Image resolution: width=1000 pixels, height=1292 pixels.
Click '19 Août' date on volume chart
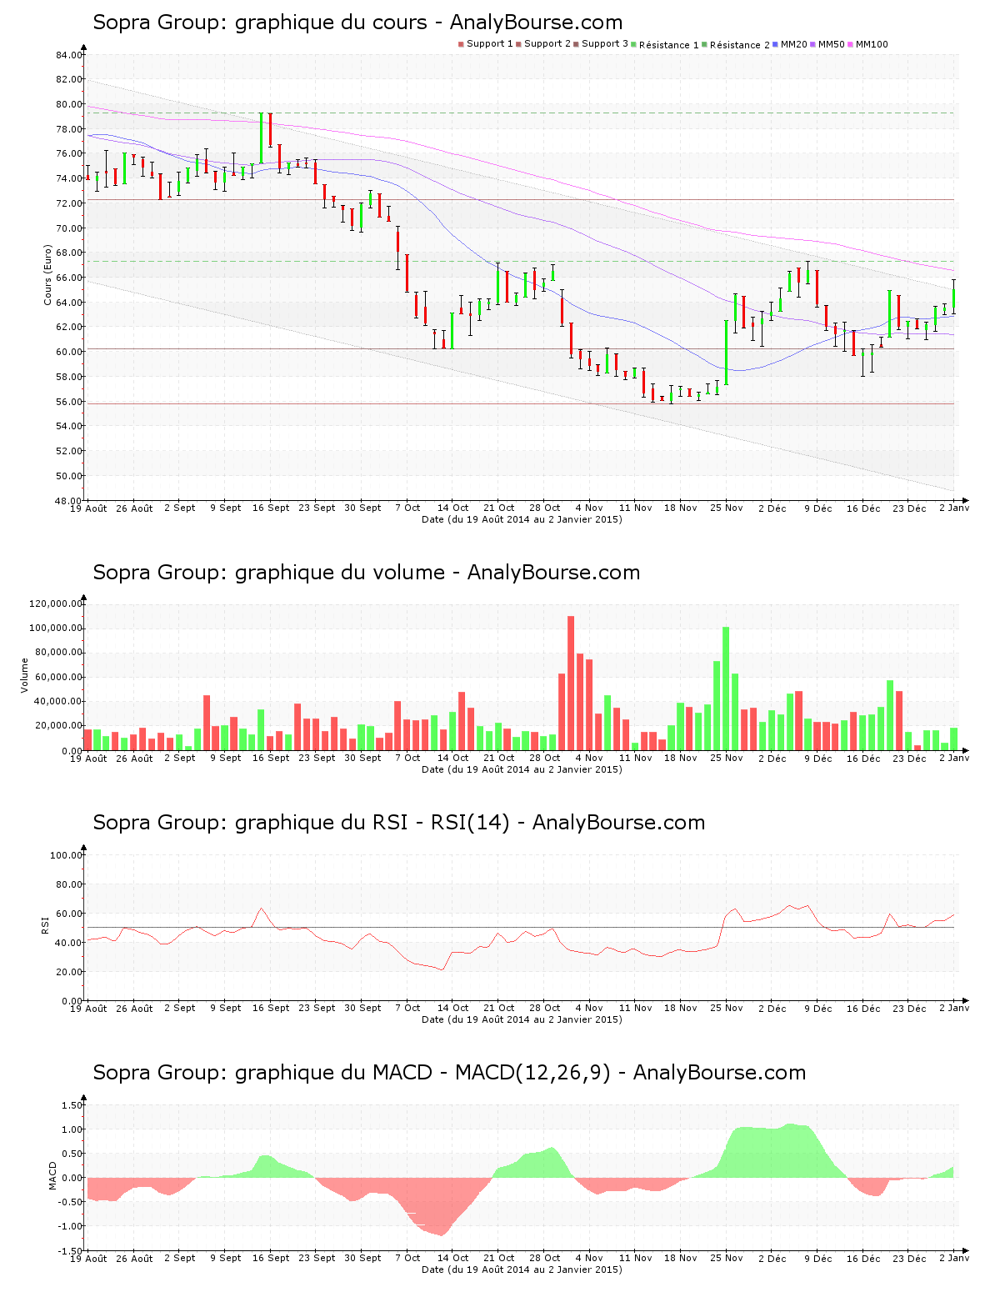(88, 758)
